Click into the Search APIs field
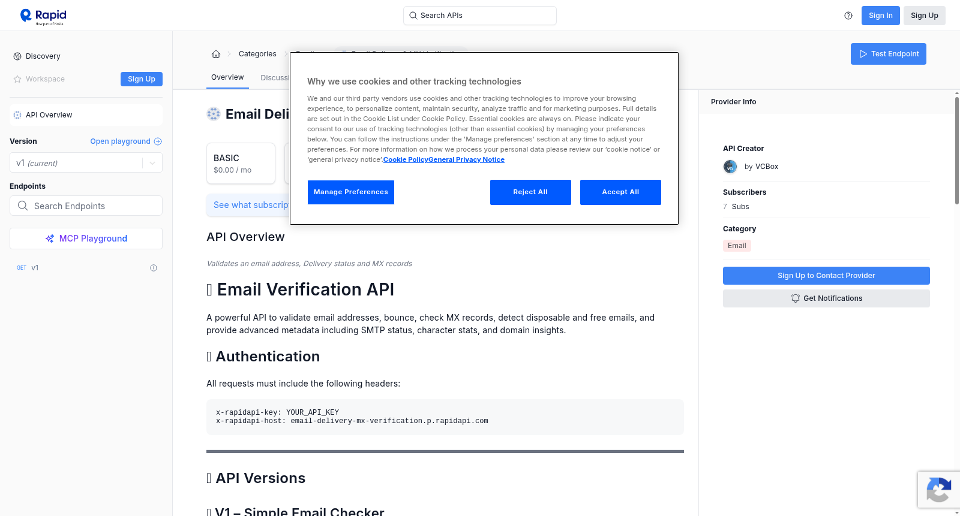 [480, 16]
